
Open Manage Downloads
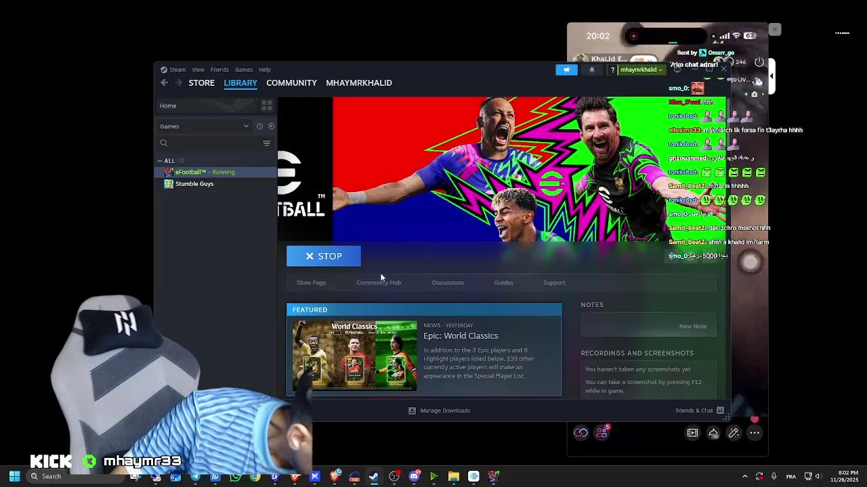(x=439, y=411)
